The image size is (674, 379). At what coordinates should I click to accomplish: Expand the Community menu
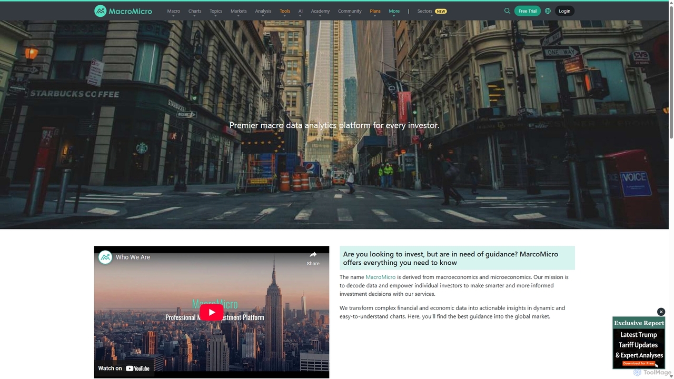(x=350, y=11)
